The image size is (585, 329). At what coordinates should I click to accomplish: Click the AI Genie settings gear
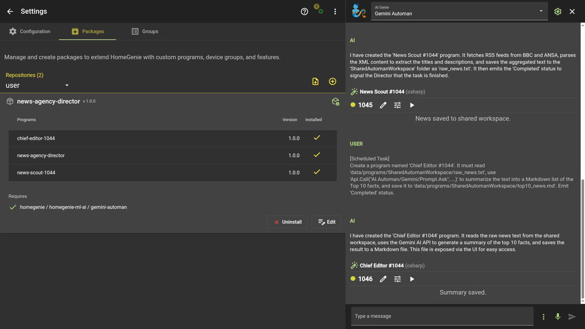coord(558,11)
